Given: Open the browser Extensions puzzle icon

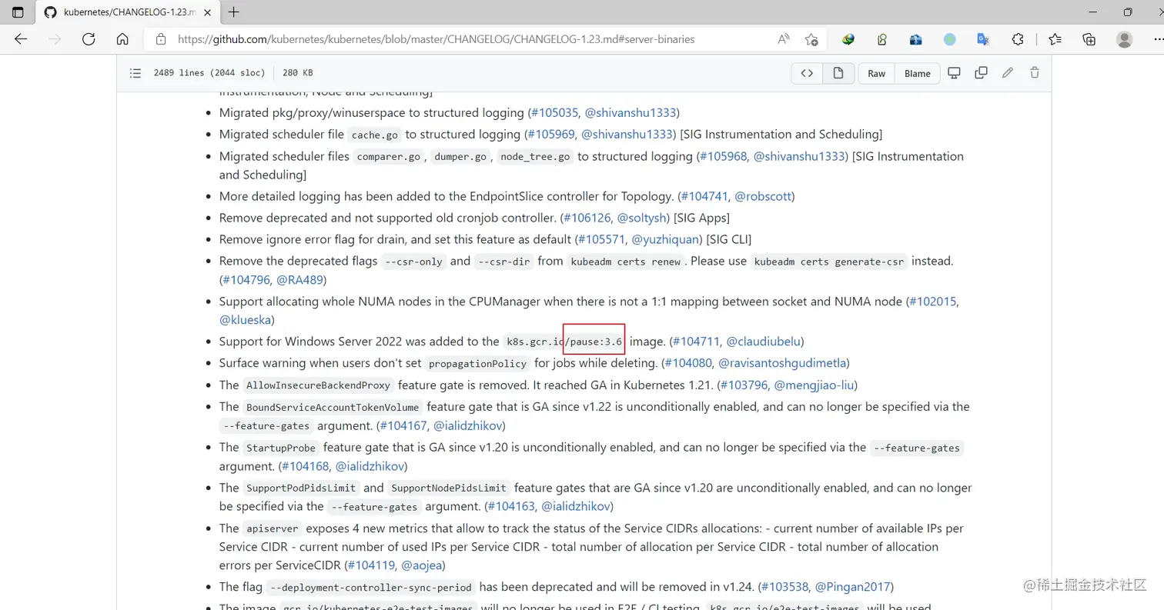Looking at the screenshot, I should (1018, 39).
